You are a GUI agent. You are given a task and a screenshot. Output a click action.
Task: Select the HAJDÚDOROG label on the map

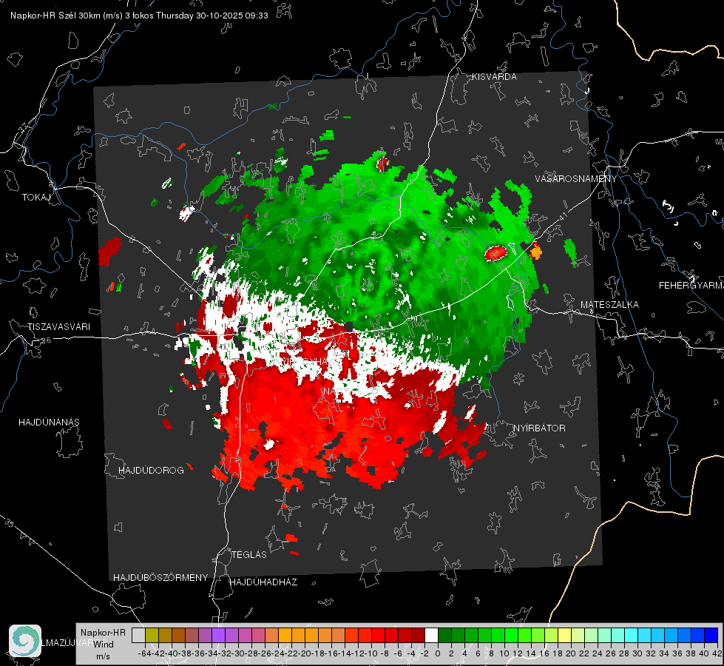pos(151,470)
